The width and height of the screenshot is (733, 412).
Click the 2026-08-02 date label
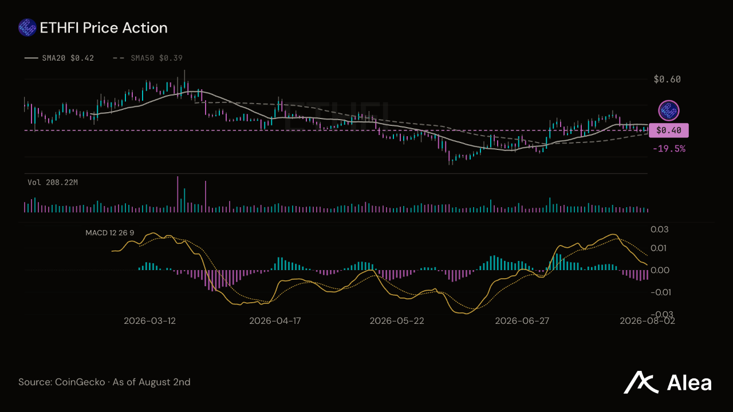648,321
